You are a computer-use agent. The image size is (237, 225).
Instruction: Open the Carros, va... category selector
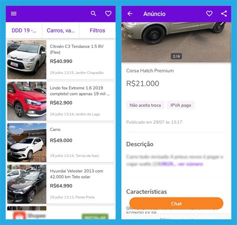coord(60,30)
